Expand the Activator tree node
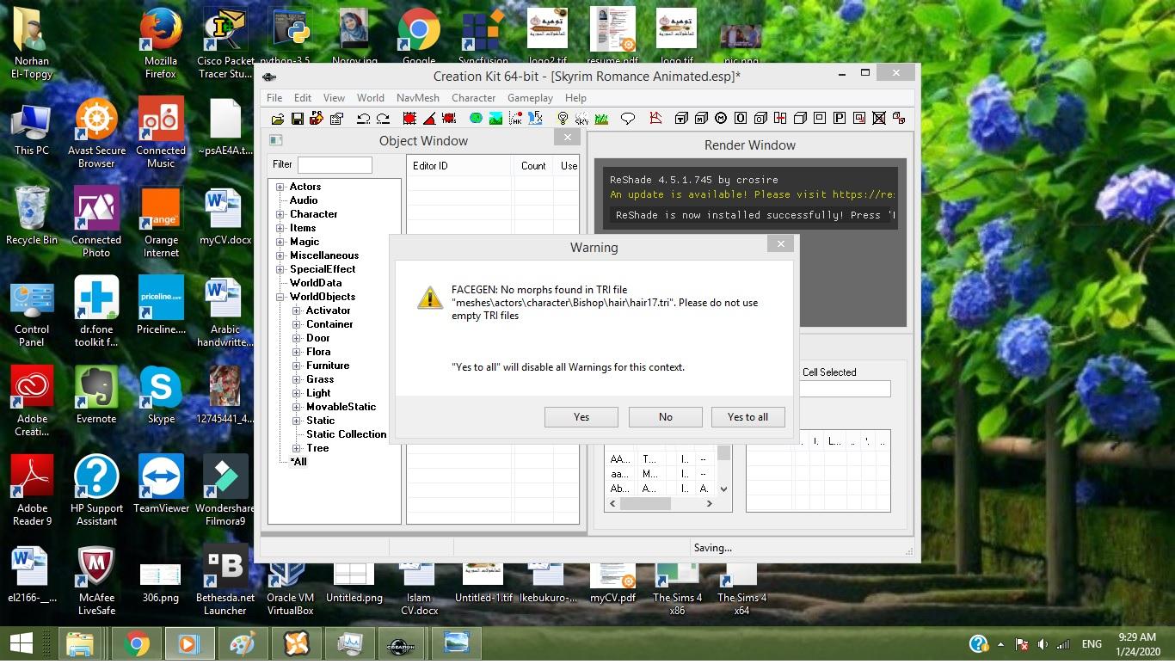 297,310
